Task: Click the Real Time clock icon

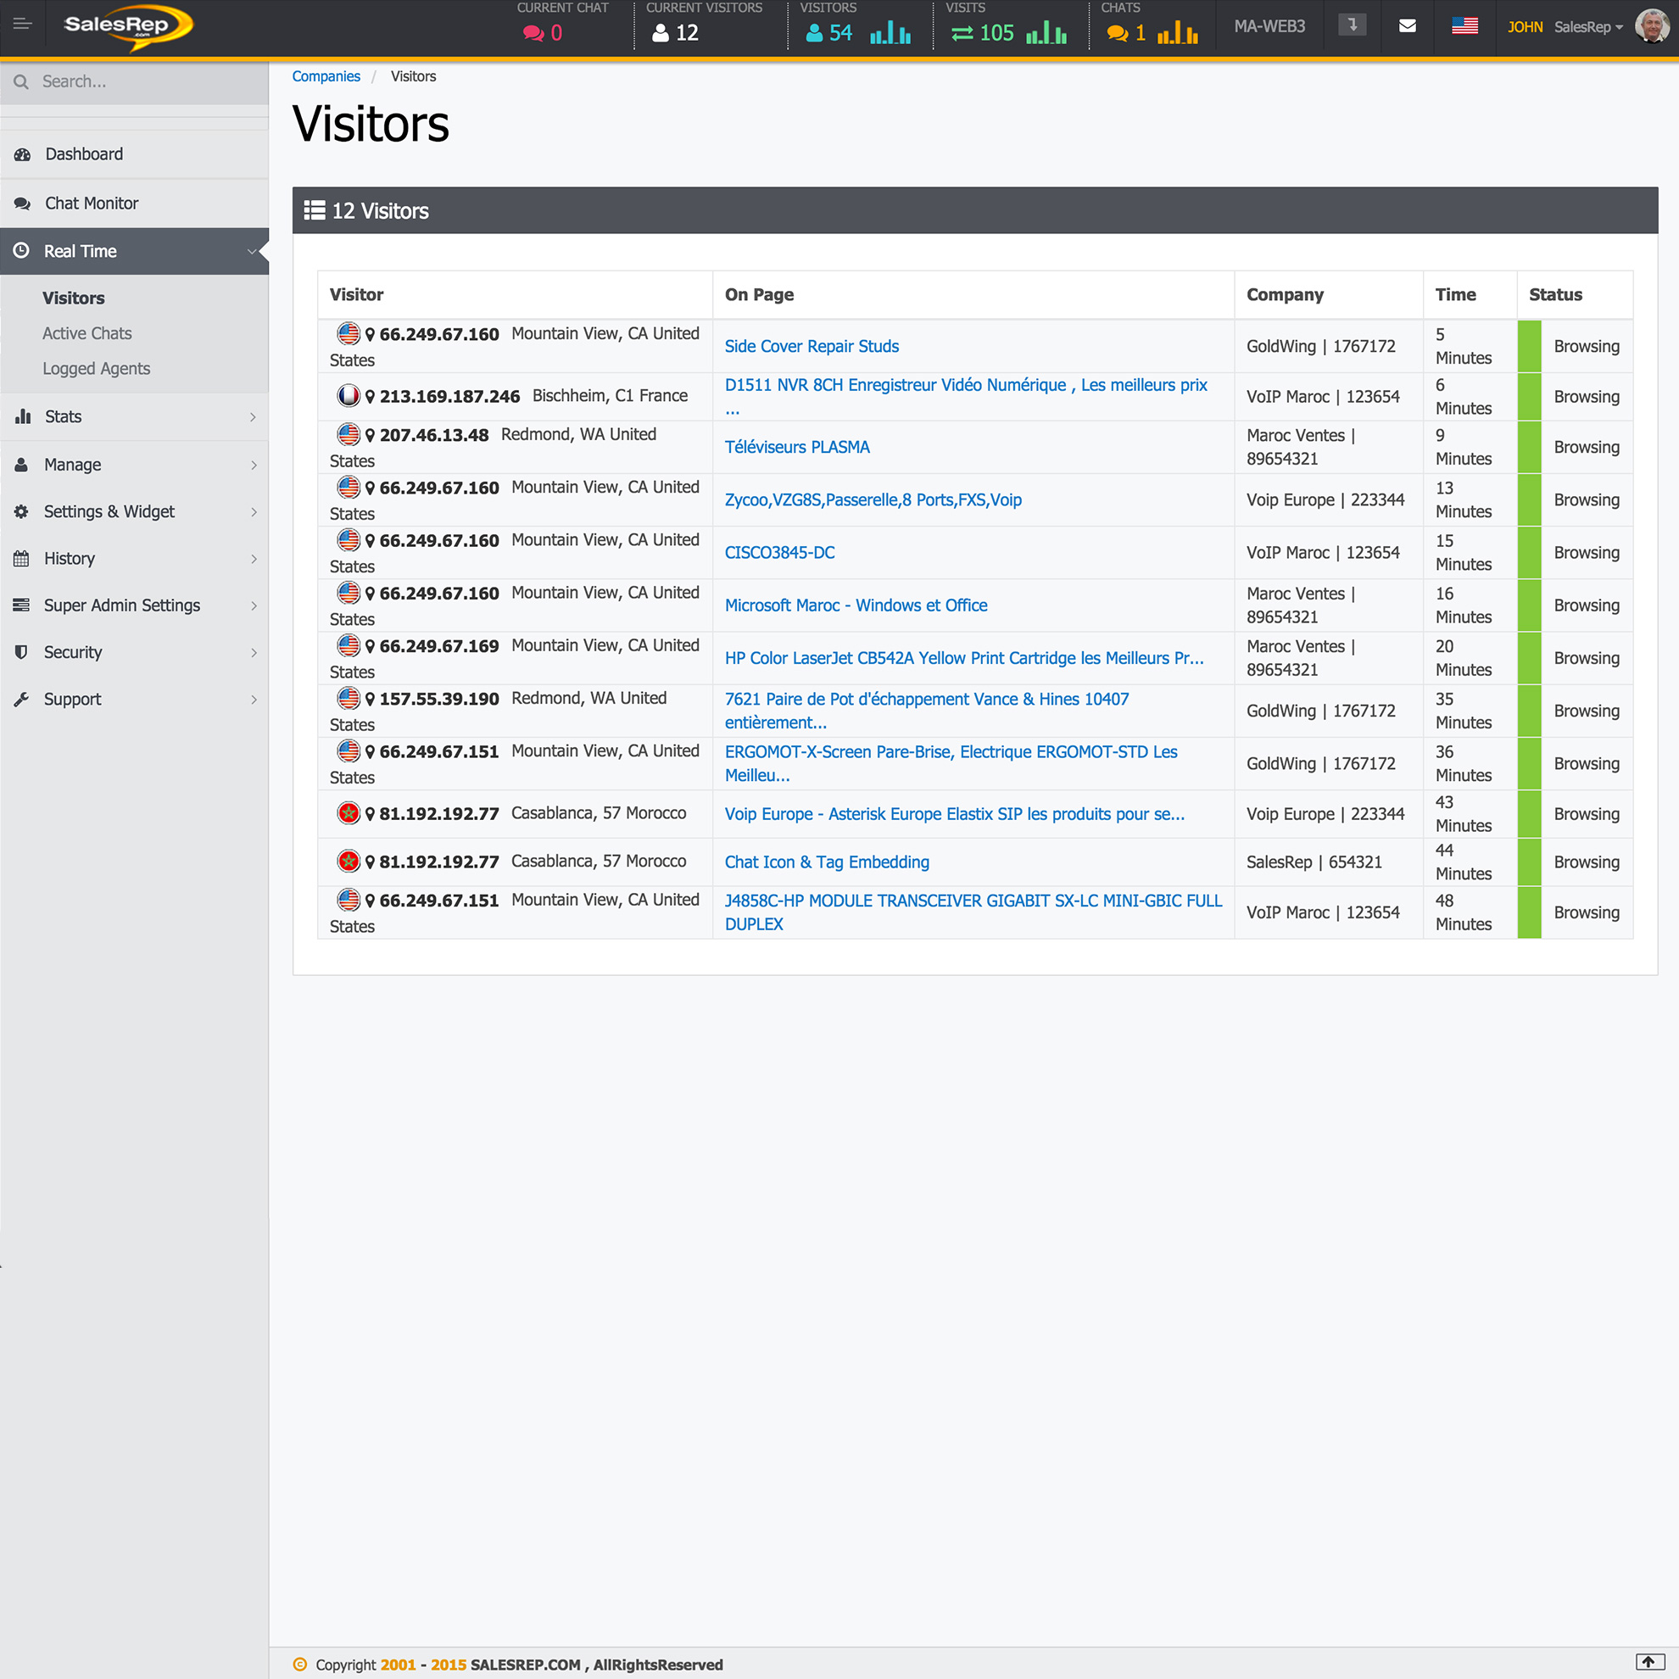Action: click(22, 250)
